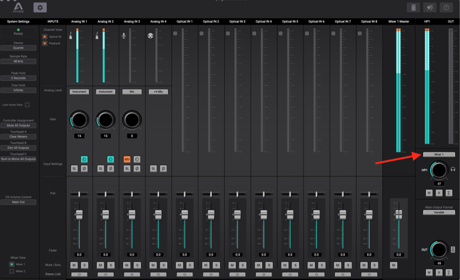Click the Apogee logo

[x=18, y=7]
